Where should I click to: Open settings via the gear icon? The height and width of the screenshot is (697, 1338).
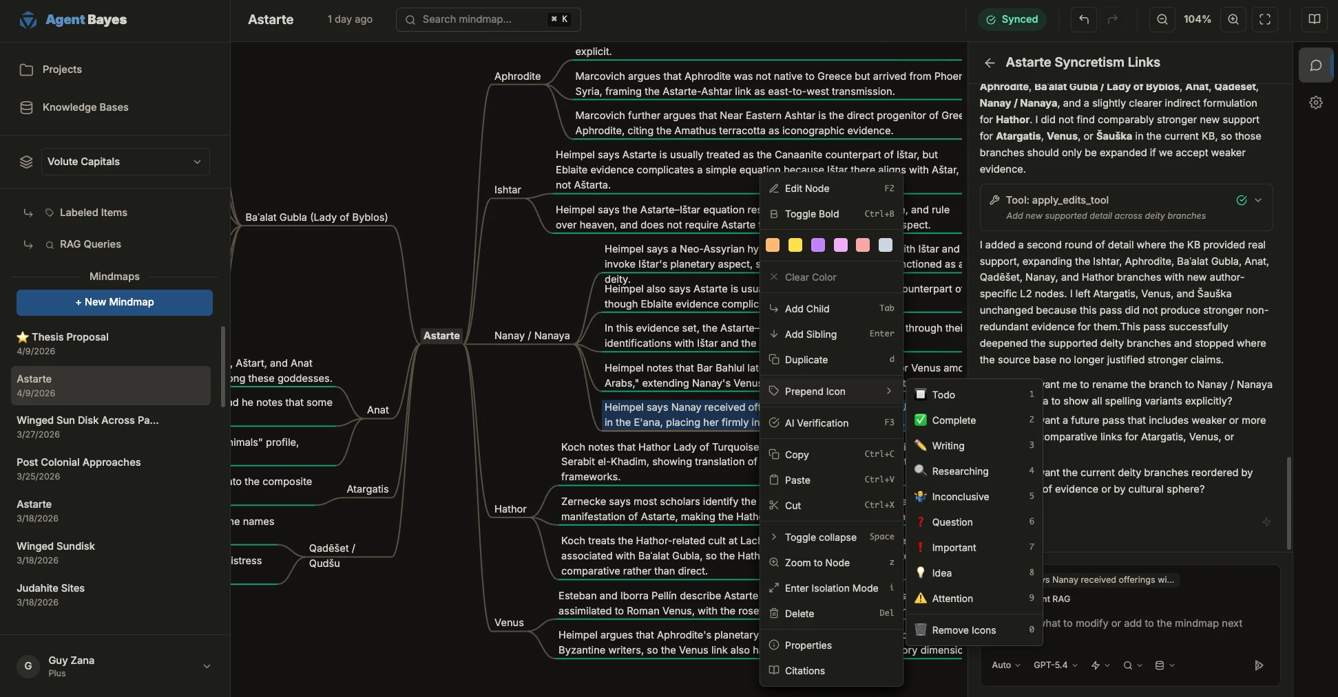pyautogui.click(x=1316, y=102)
